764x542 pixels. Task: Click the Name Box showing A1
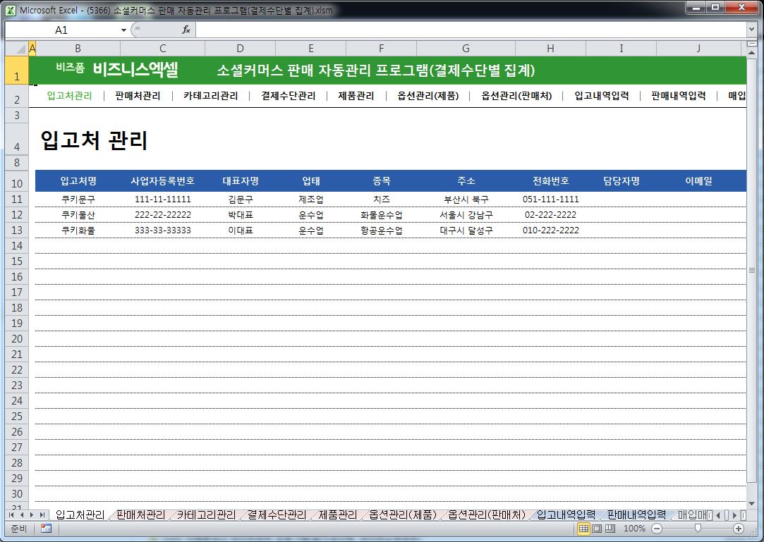[61, 30]
